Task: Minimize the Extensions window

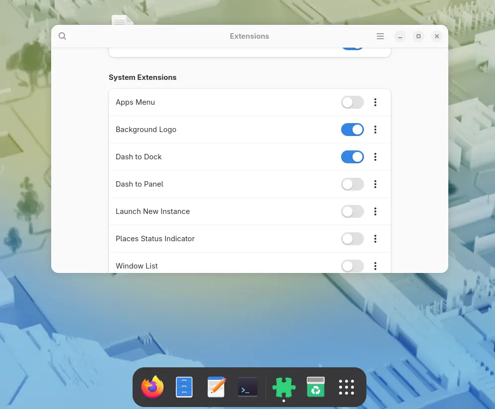Action: coord(400,36)
